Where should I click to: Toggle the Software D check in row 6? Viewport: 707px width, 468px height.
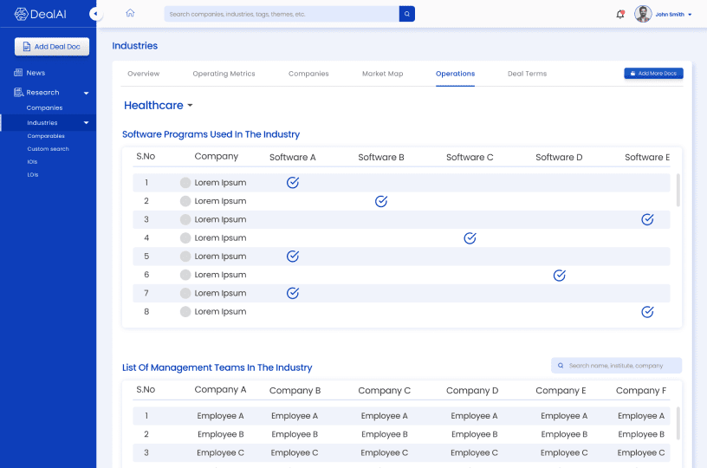(x=560, y=275)
